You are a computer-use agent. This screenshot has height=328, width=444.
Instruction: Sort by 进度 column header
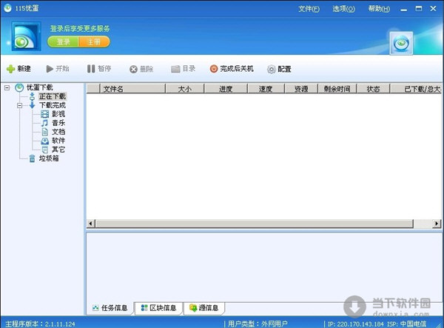[x=226, y=89]
